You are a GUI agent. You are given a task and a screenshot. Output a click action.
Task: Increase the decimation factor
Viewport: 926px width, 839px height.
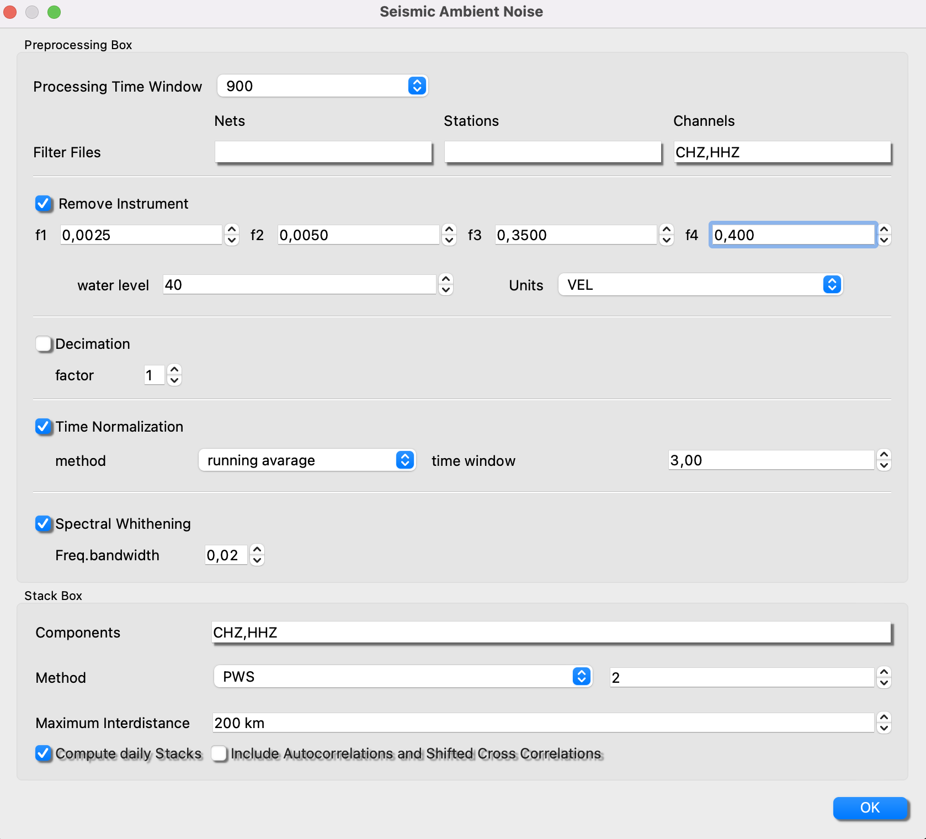point(174,370)
